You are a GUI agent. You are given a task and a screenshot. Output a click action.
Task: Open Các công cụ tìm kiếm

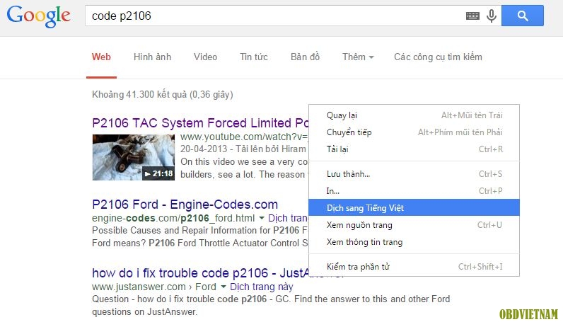pos(438,57)
